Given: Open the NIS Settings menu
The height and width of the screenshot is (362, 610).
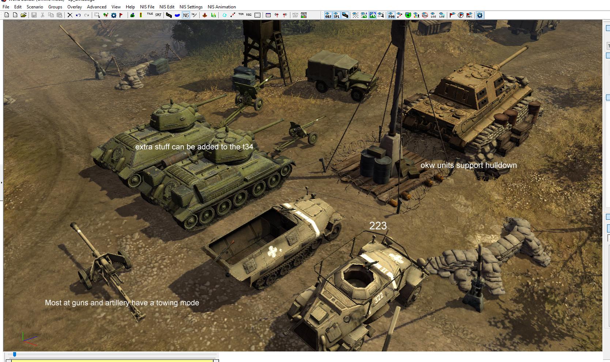Looking at the screenshot, I should (191, 7).
